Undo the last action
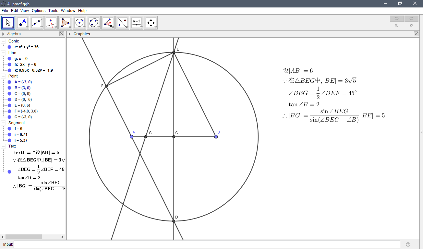The height and width of the screenshot is (249, 423). [x=396, y=18]
